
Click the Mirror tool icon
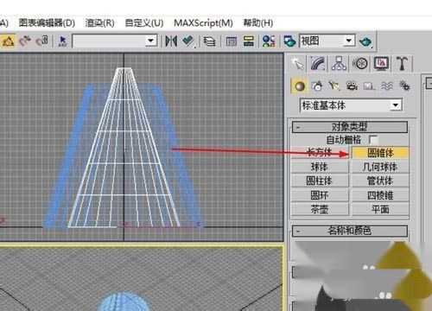[171, 41]
